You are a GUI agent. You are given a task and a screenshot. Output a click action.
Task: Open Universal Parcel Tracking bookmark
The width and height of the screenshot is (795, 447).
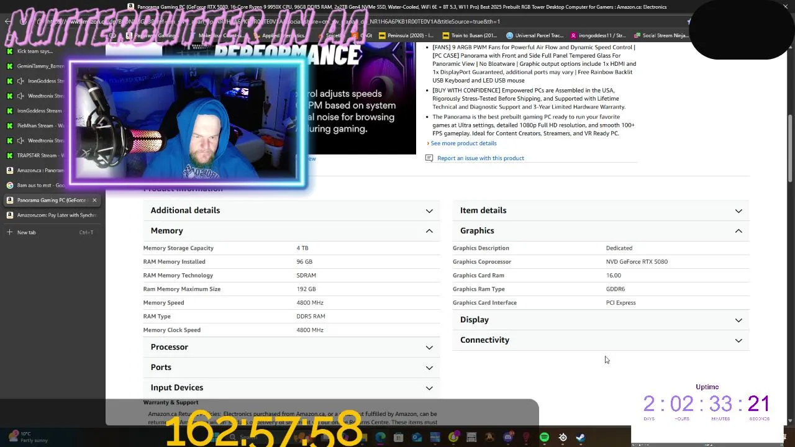pos(535,35)
